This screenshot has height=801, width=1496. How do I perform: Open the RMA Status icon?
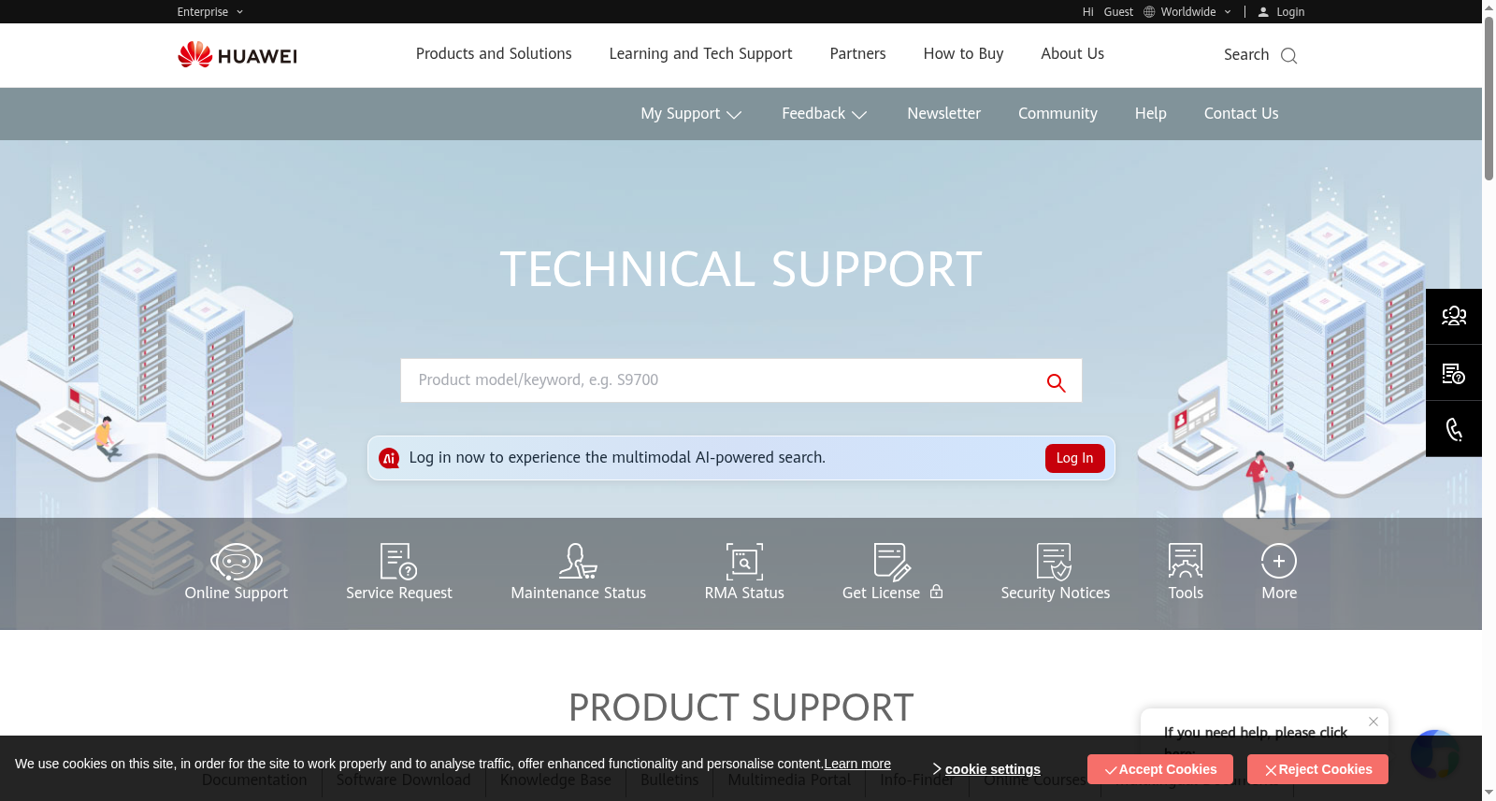click(744, 562)
